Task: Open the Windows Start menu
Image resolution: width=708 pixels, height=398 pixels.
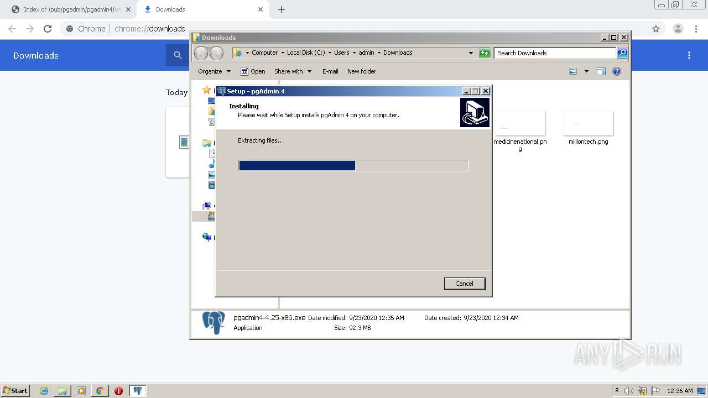Action: (x=15, y=390)
